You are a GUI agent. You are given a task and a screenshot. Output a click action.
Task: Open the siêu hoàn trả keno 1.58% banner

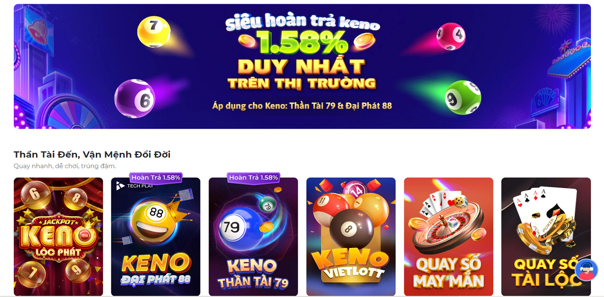[302, 66]
